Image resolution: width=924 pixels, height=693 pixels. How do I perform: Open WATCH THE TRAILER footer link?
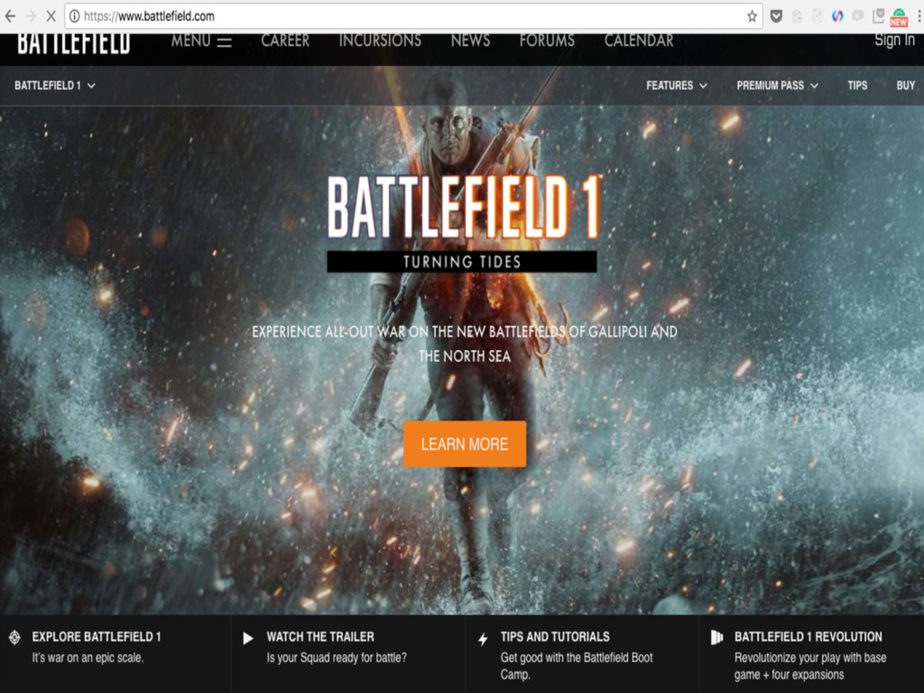320,637
